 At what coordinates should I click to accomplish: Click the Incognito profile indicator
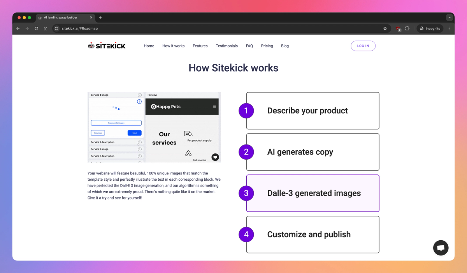click(x=430, y=28)
